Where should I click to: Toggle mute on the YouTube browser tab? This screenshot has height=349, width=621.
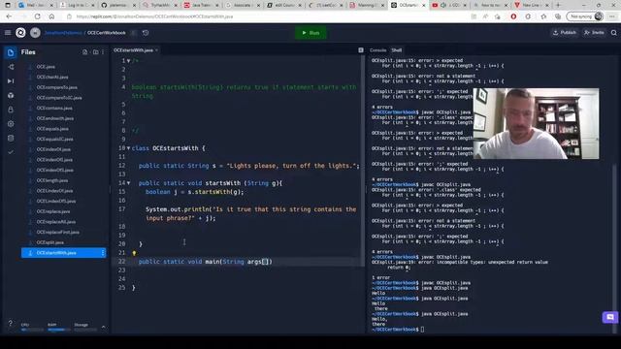click(443, 5)
